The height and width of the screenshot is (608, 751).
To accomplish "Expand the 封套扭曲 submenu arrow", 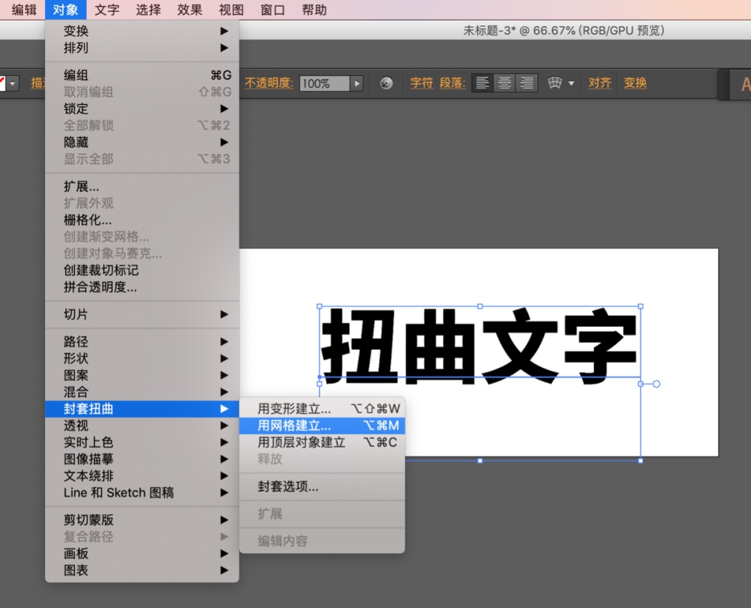I will pyautogui.click(x=225, y=410).
